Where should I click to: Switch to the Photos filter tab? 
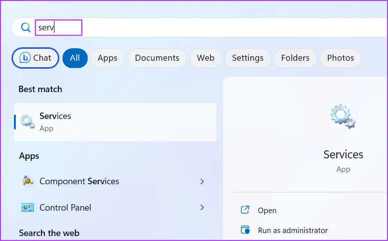pyautogui.click(x=341, y=58)
